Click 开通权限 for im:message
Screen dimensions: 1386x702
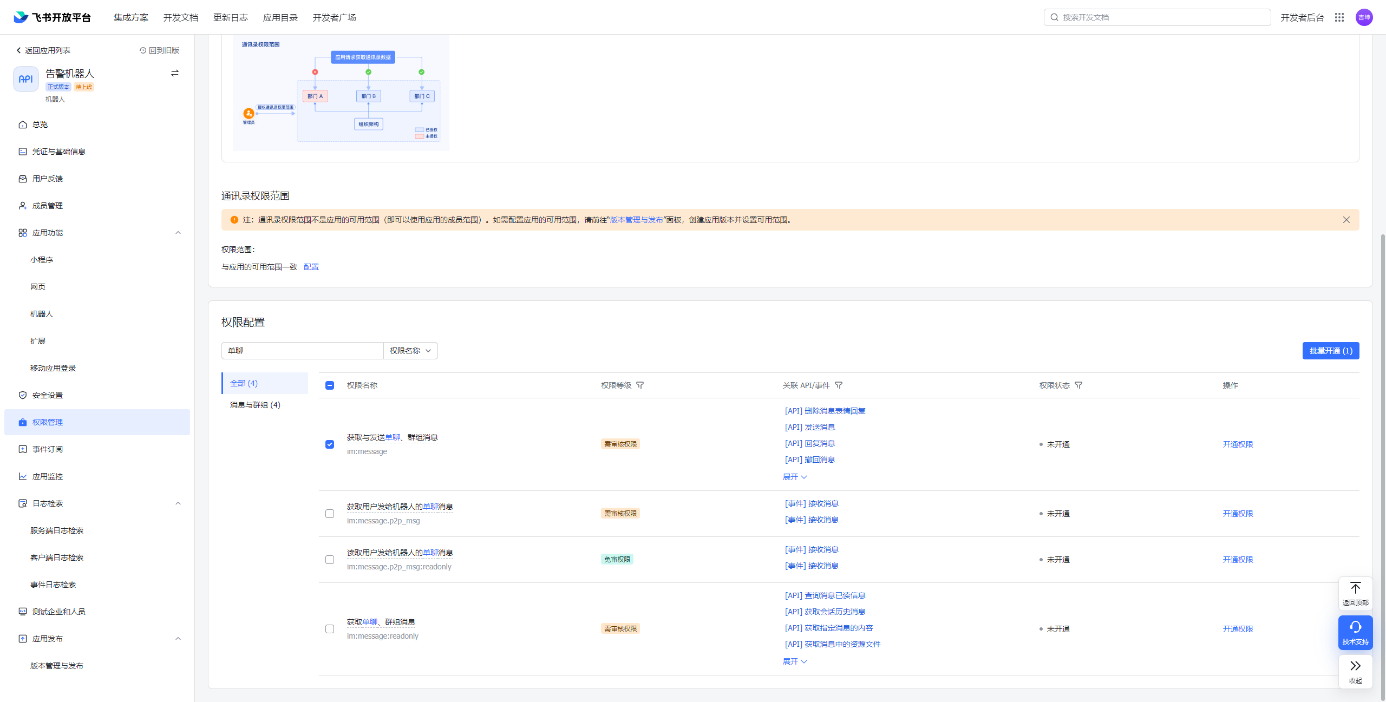1238,444
